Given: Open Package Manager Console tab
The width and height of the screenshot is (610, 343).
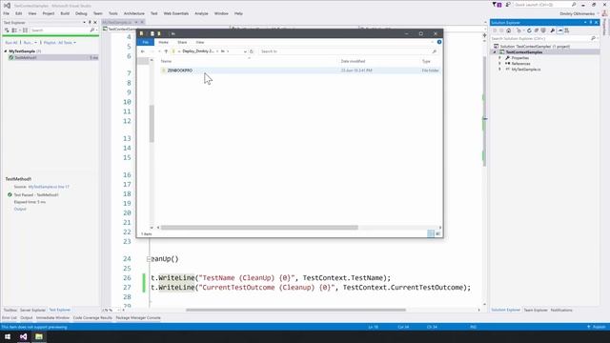Looking at the screenshot, I should 138,317.
